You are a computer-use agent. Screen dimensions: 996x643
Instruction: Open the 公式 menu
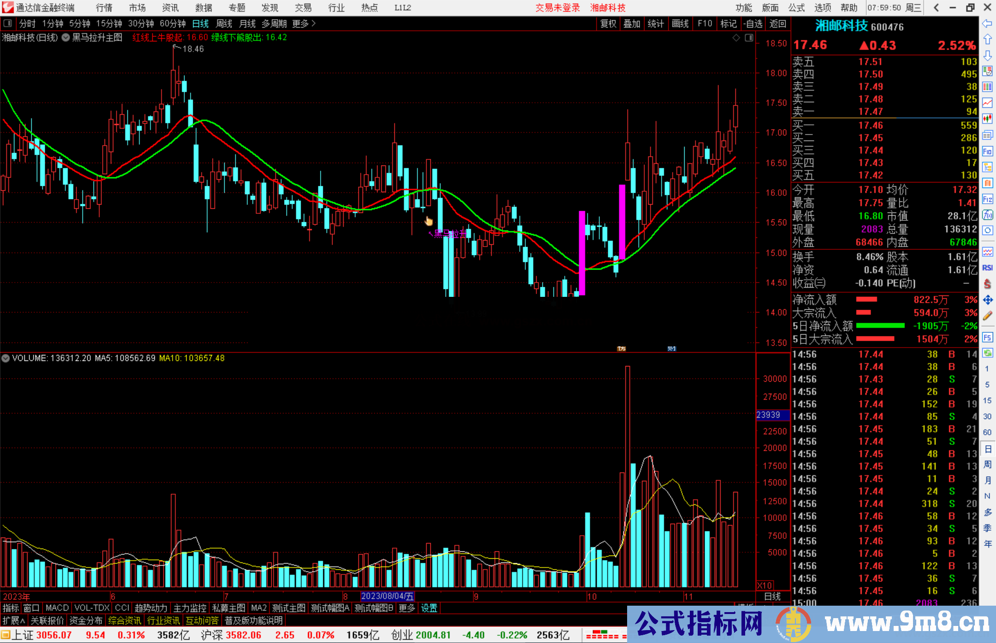coord(796,8)
